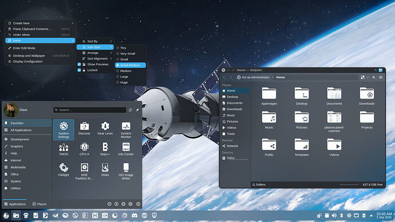
Task: Open Dolphin's hamburger menu
Action: [381, 77]
